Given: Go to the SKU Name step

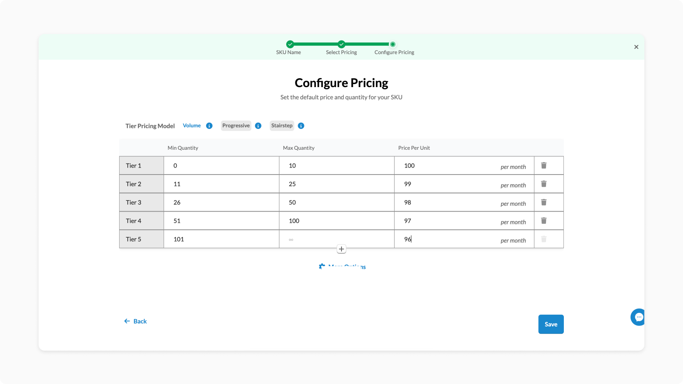Looking at the screenshot, I should (290, 44).
